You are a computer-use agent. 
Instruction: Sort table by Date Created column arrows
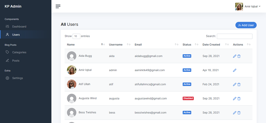tap(227, 45)
